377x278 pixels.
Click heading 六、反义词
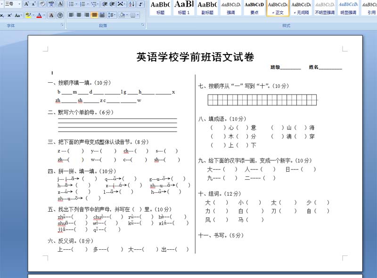(70, 241)
